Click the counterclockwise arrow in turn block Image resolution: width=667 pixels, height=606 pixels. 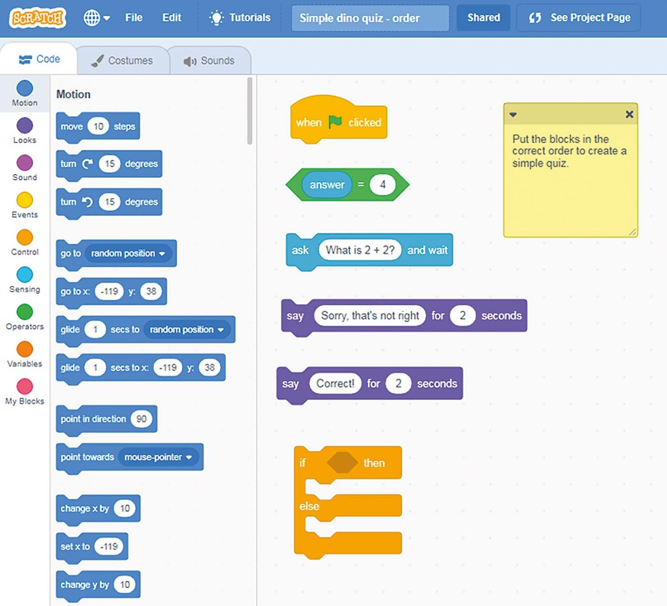pyautogui.click(x=87, y=202)
